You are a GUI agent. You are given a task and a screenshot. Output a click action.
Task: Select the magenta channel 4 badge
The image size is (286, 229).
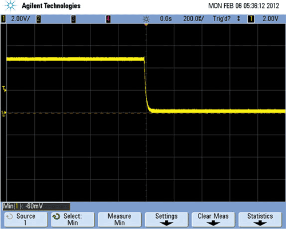tap(108, 19)
